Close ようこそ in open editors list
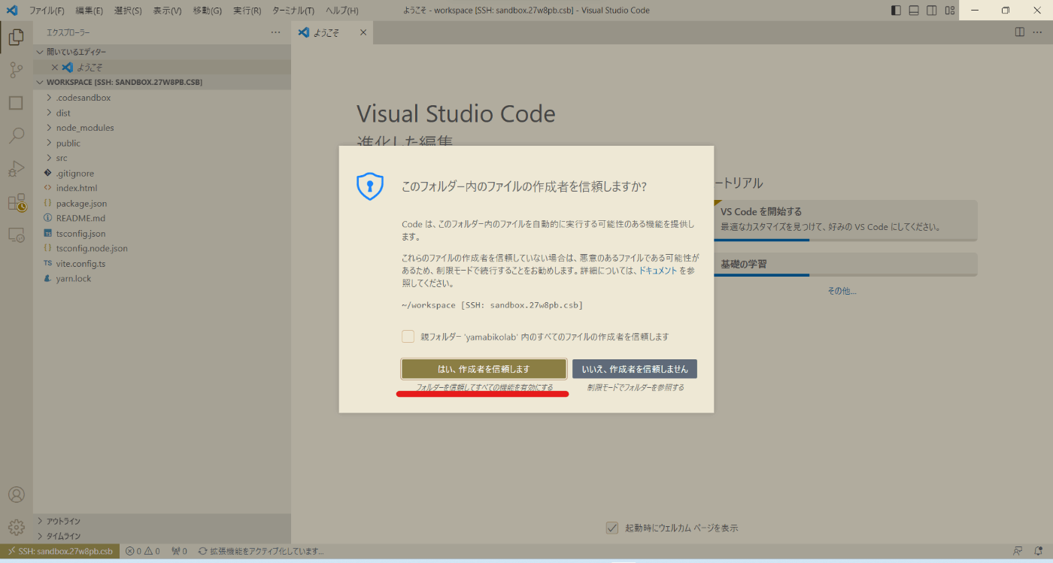1053x563 pixels. 54,67
